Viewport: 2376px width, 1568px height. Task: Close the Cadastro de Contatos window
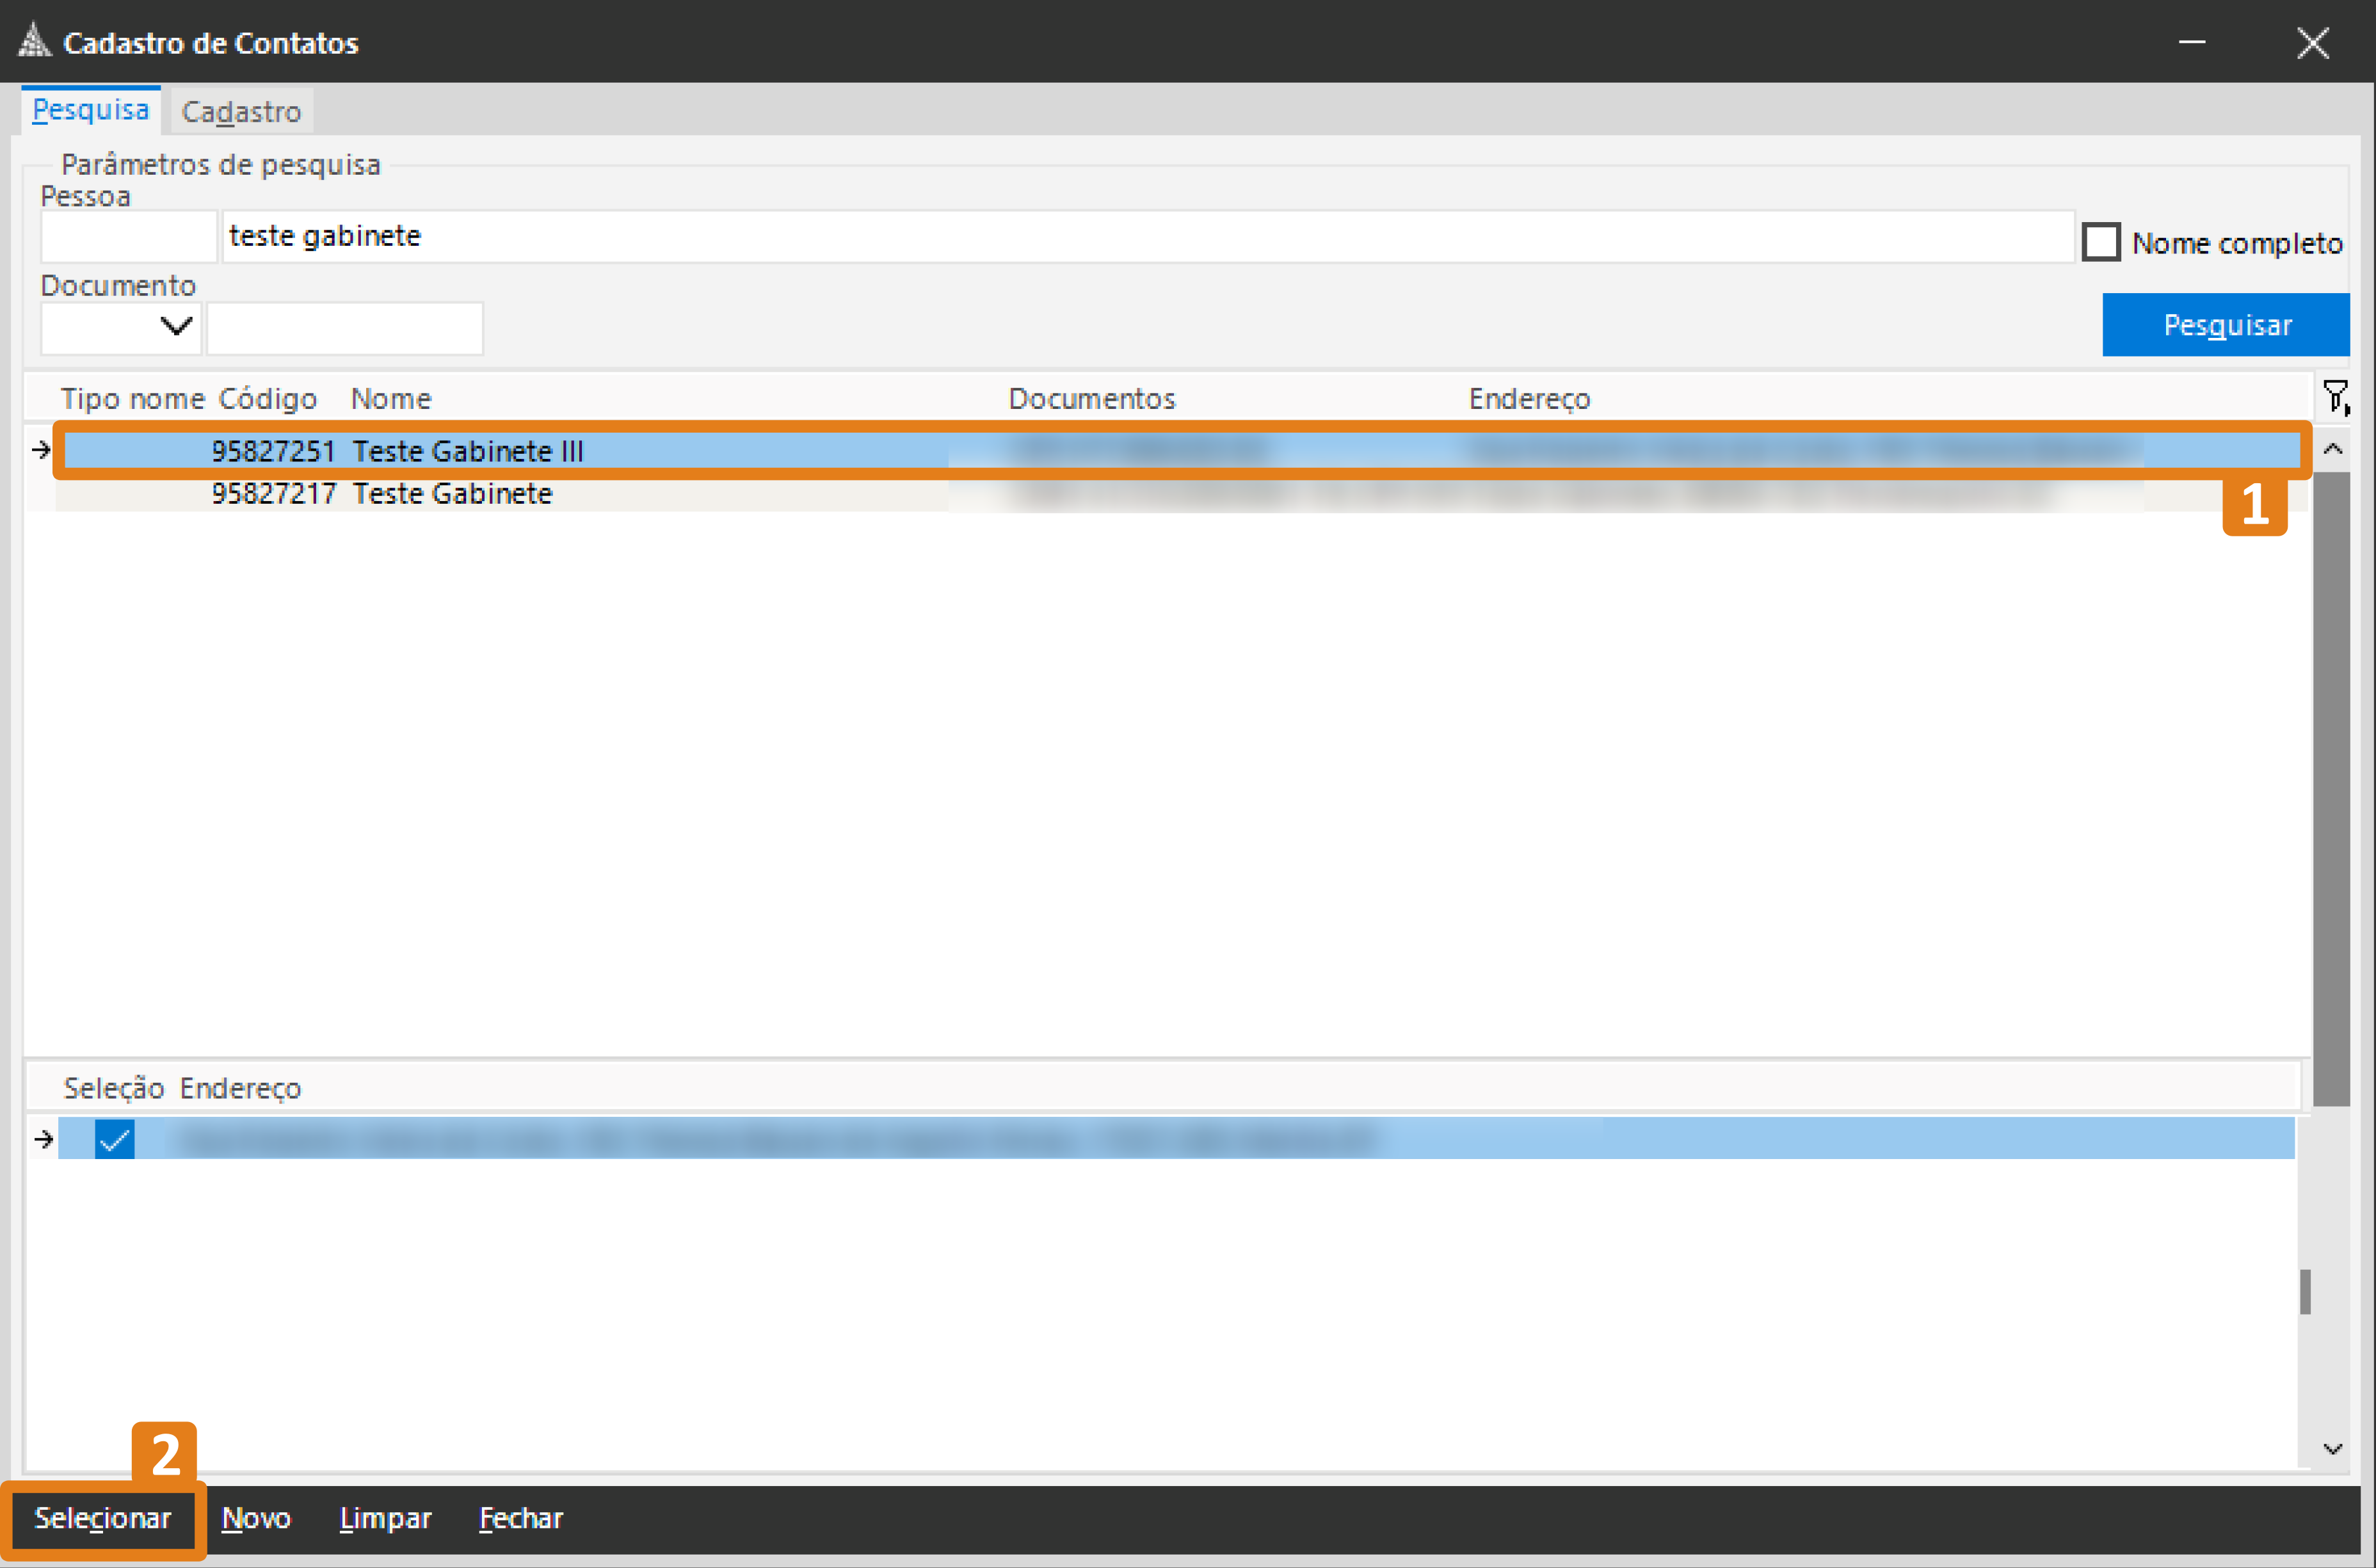click(2312, 42)
